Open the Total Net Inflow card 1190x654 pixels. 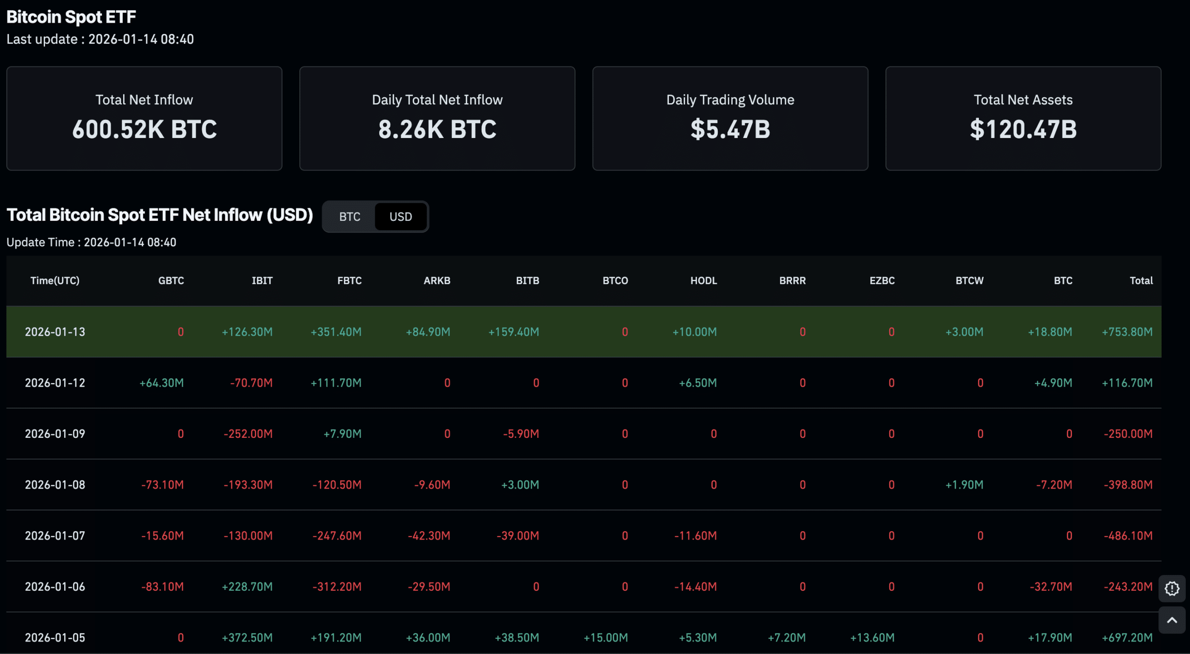144,119
